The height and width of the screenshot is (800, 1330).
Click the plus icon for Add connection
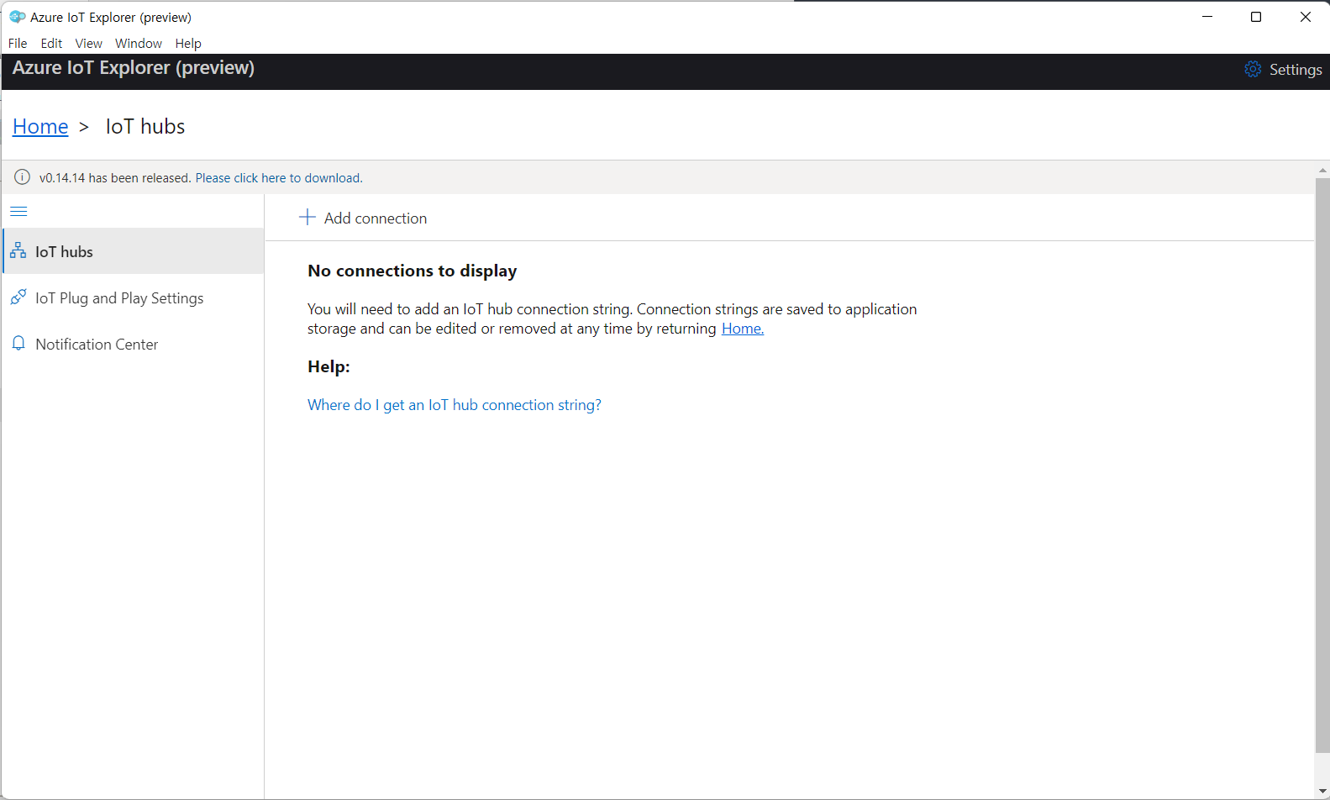[x=308, y=218]
